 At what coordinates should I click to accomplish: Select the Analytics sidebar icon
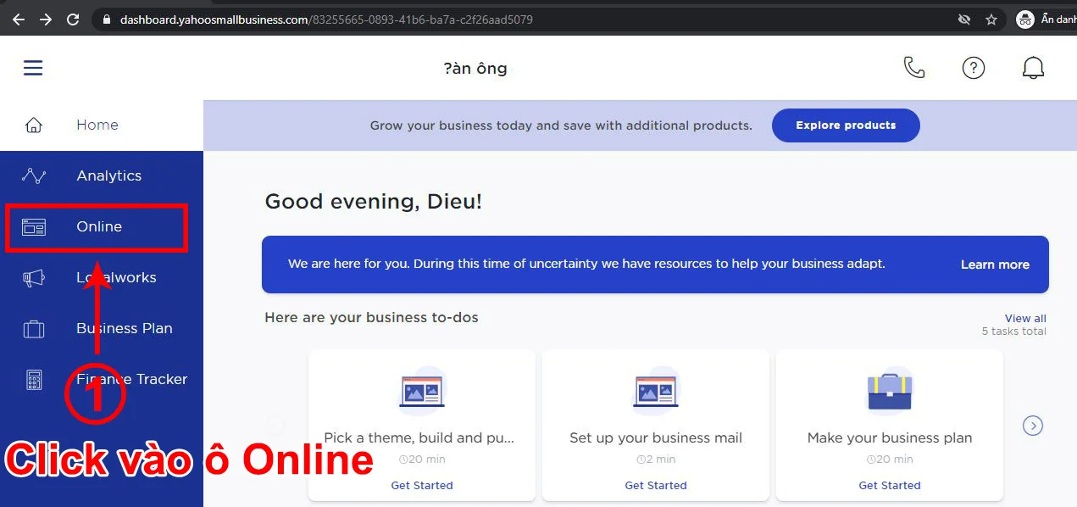pyautogui.click(x=33, y=175)
